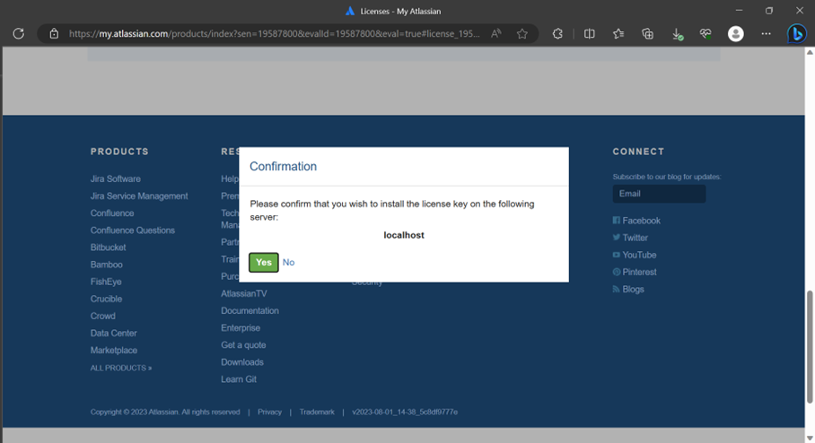Click the 'localhost' server name text
Viewport: 815px width, 443px height.
point(404,235)
